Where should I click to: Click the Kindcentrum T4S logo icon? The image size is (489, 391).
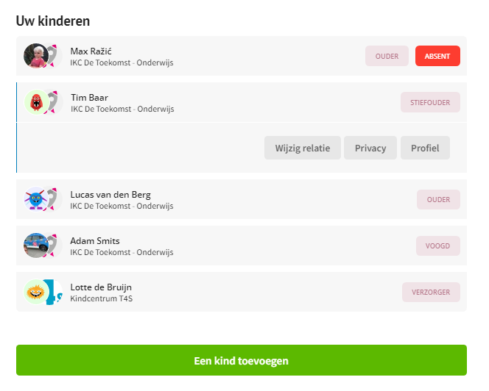click(55, 292)
